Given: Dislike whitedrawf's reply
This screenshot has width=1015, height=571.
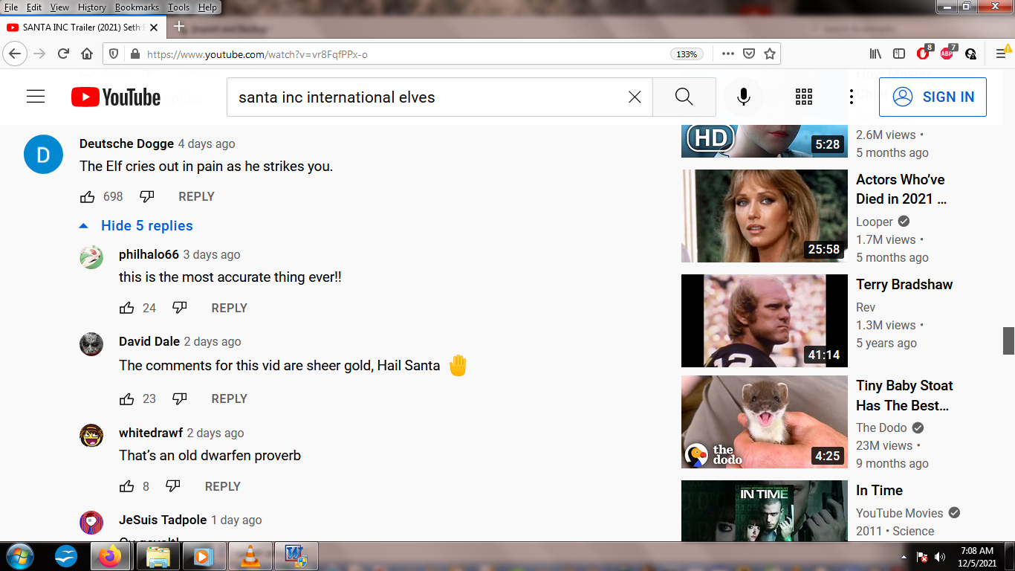Looking at the screenshot, I should pos(173,486).
